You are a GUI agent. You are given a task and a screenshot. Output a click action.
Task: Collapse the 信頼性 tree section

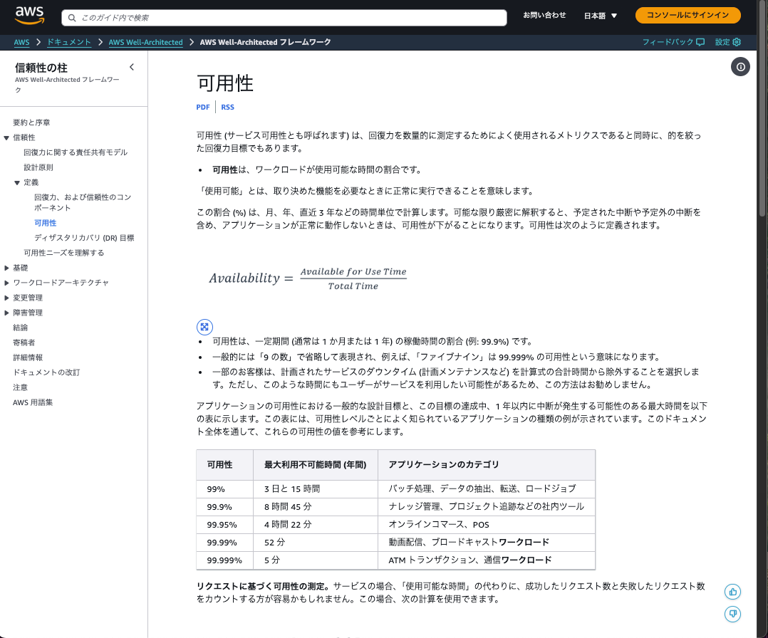click(6, 138)
